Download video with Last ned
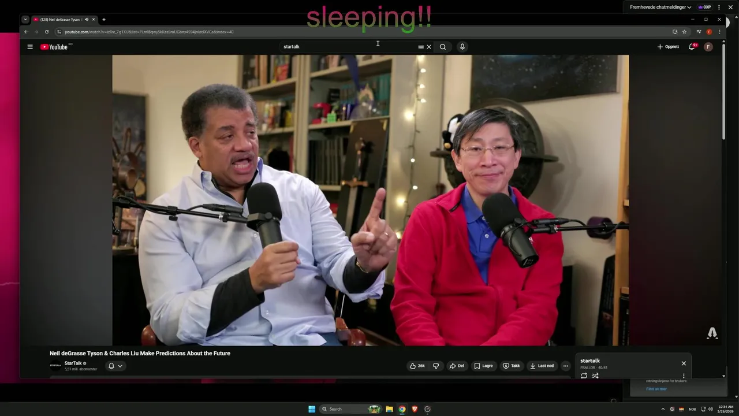Screen dimensions: 739x416 point(542,366)
